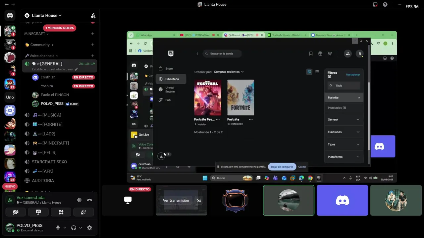Open the AUDITORIA stage channel

point(60,180)
